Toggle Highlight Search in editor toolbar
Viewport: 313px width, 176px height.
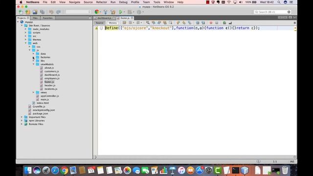click(x=165, y=23)
